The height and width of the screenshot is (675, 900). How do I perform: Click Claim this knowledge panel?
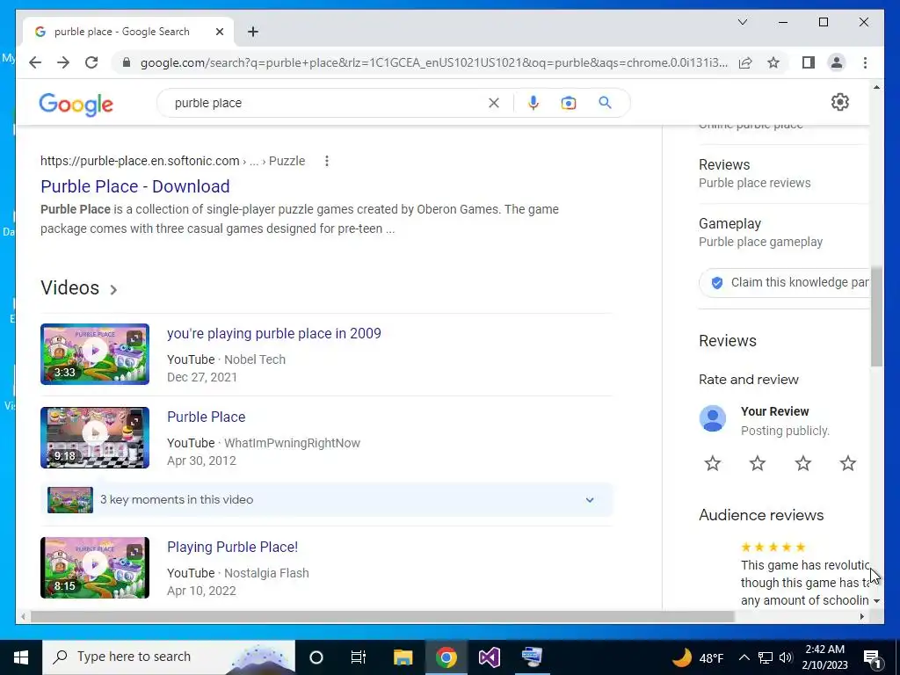(785, 282)
